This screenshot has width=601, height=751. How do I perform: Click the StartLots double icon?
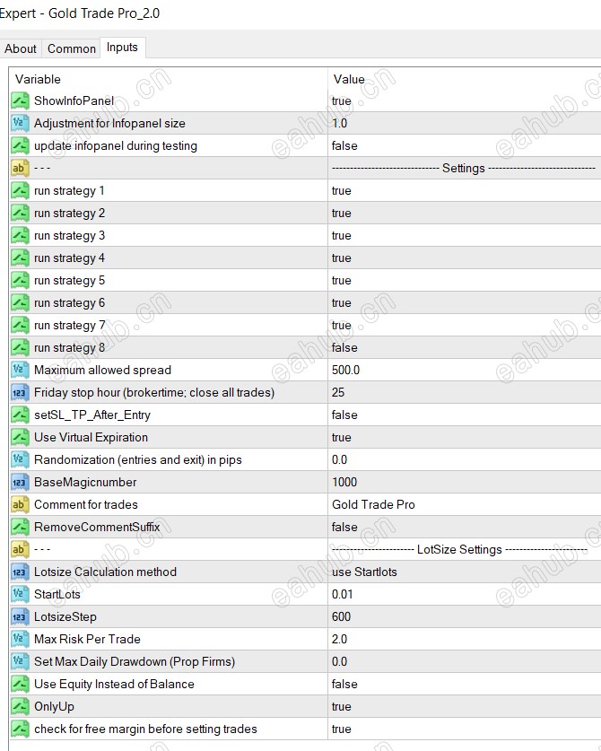click(x=20, y=594)
